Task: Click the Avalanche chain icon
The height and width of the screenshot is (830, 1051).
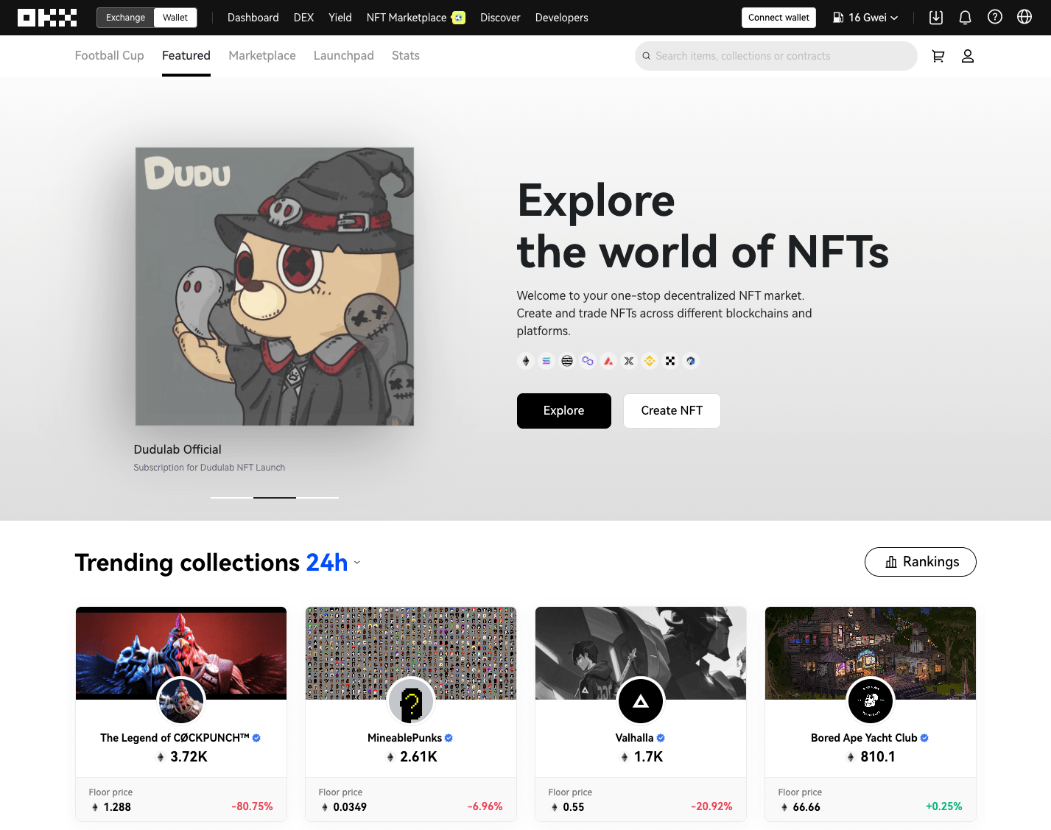Action: click(608, 361)
